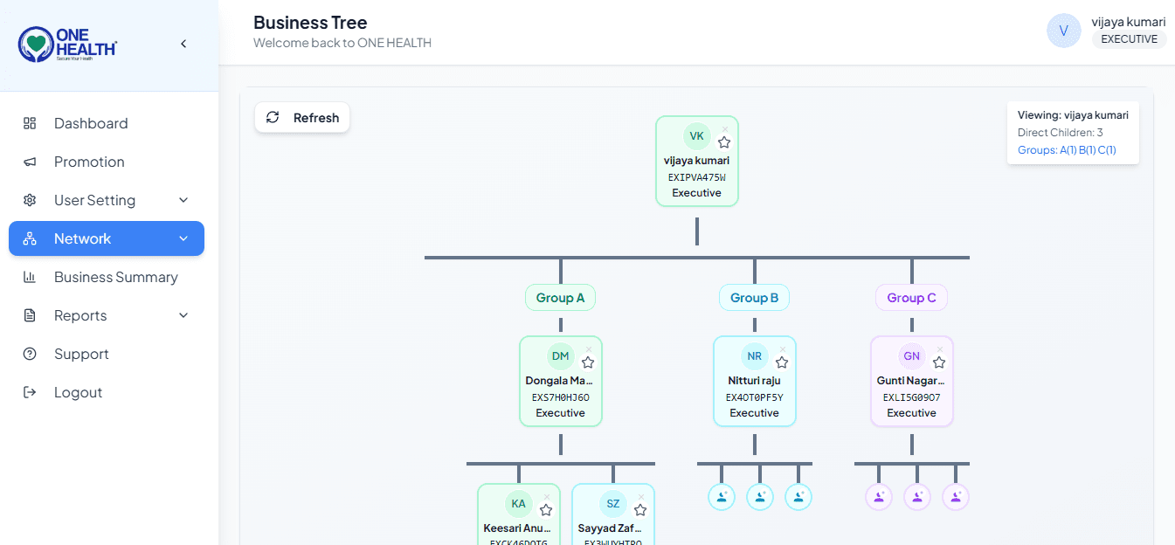The image size is (1175, 545).
Task: Toggle star on Keesari Anu... card
Action: pyautogui.click(x=546, y=510)
